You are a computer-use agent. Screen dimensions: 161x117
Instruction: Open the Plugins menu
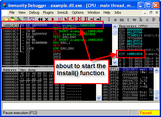pos(48,12)
